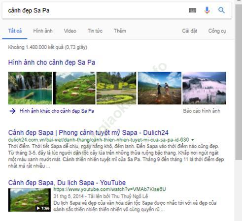Open the Sa Pa sign image thumbnail
Screen dimensions: 242x221
[116, 88]
